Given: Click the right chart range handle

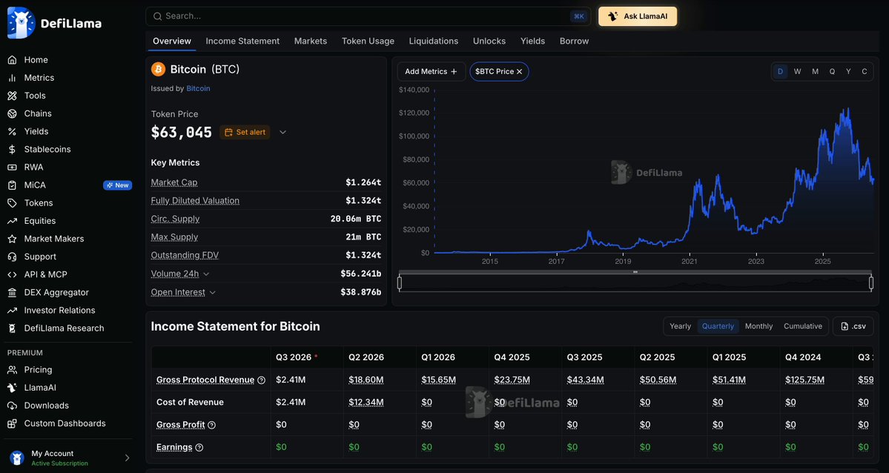Looking at the screenshot, I should pos(871,282).
